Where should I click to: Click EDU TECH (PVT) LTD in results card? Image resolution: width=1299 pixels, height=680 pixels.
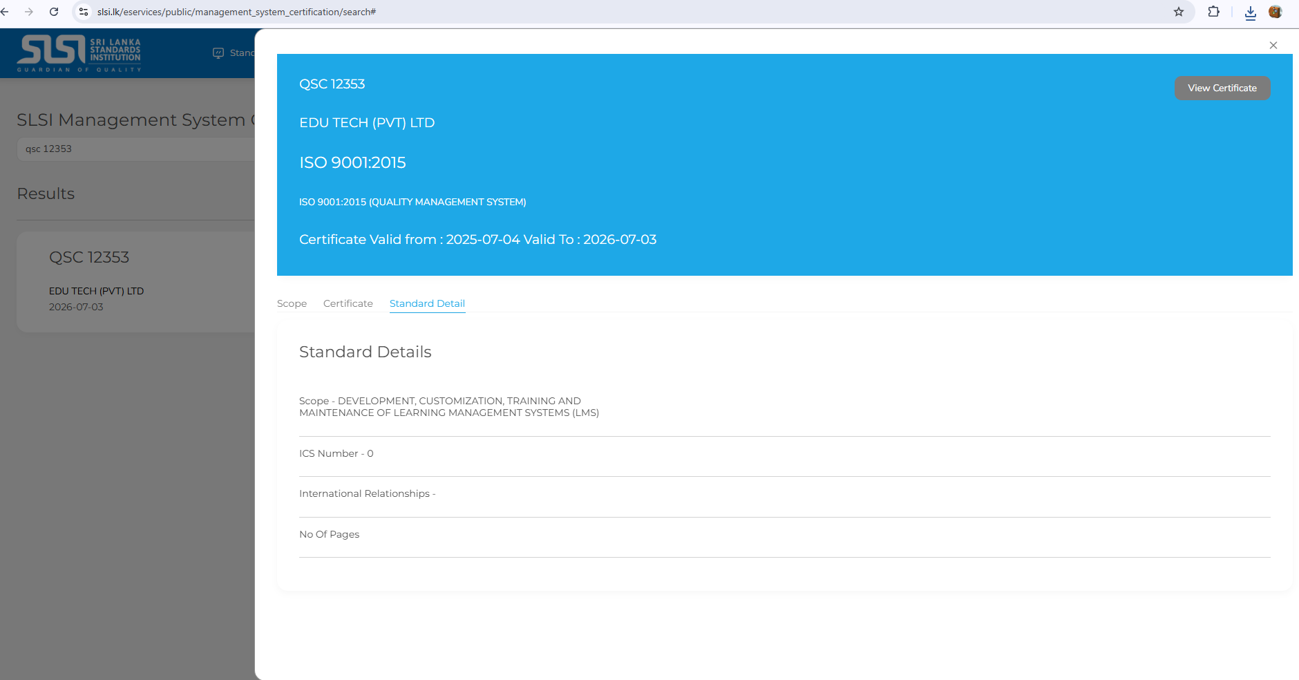point(96,291)
